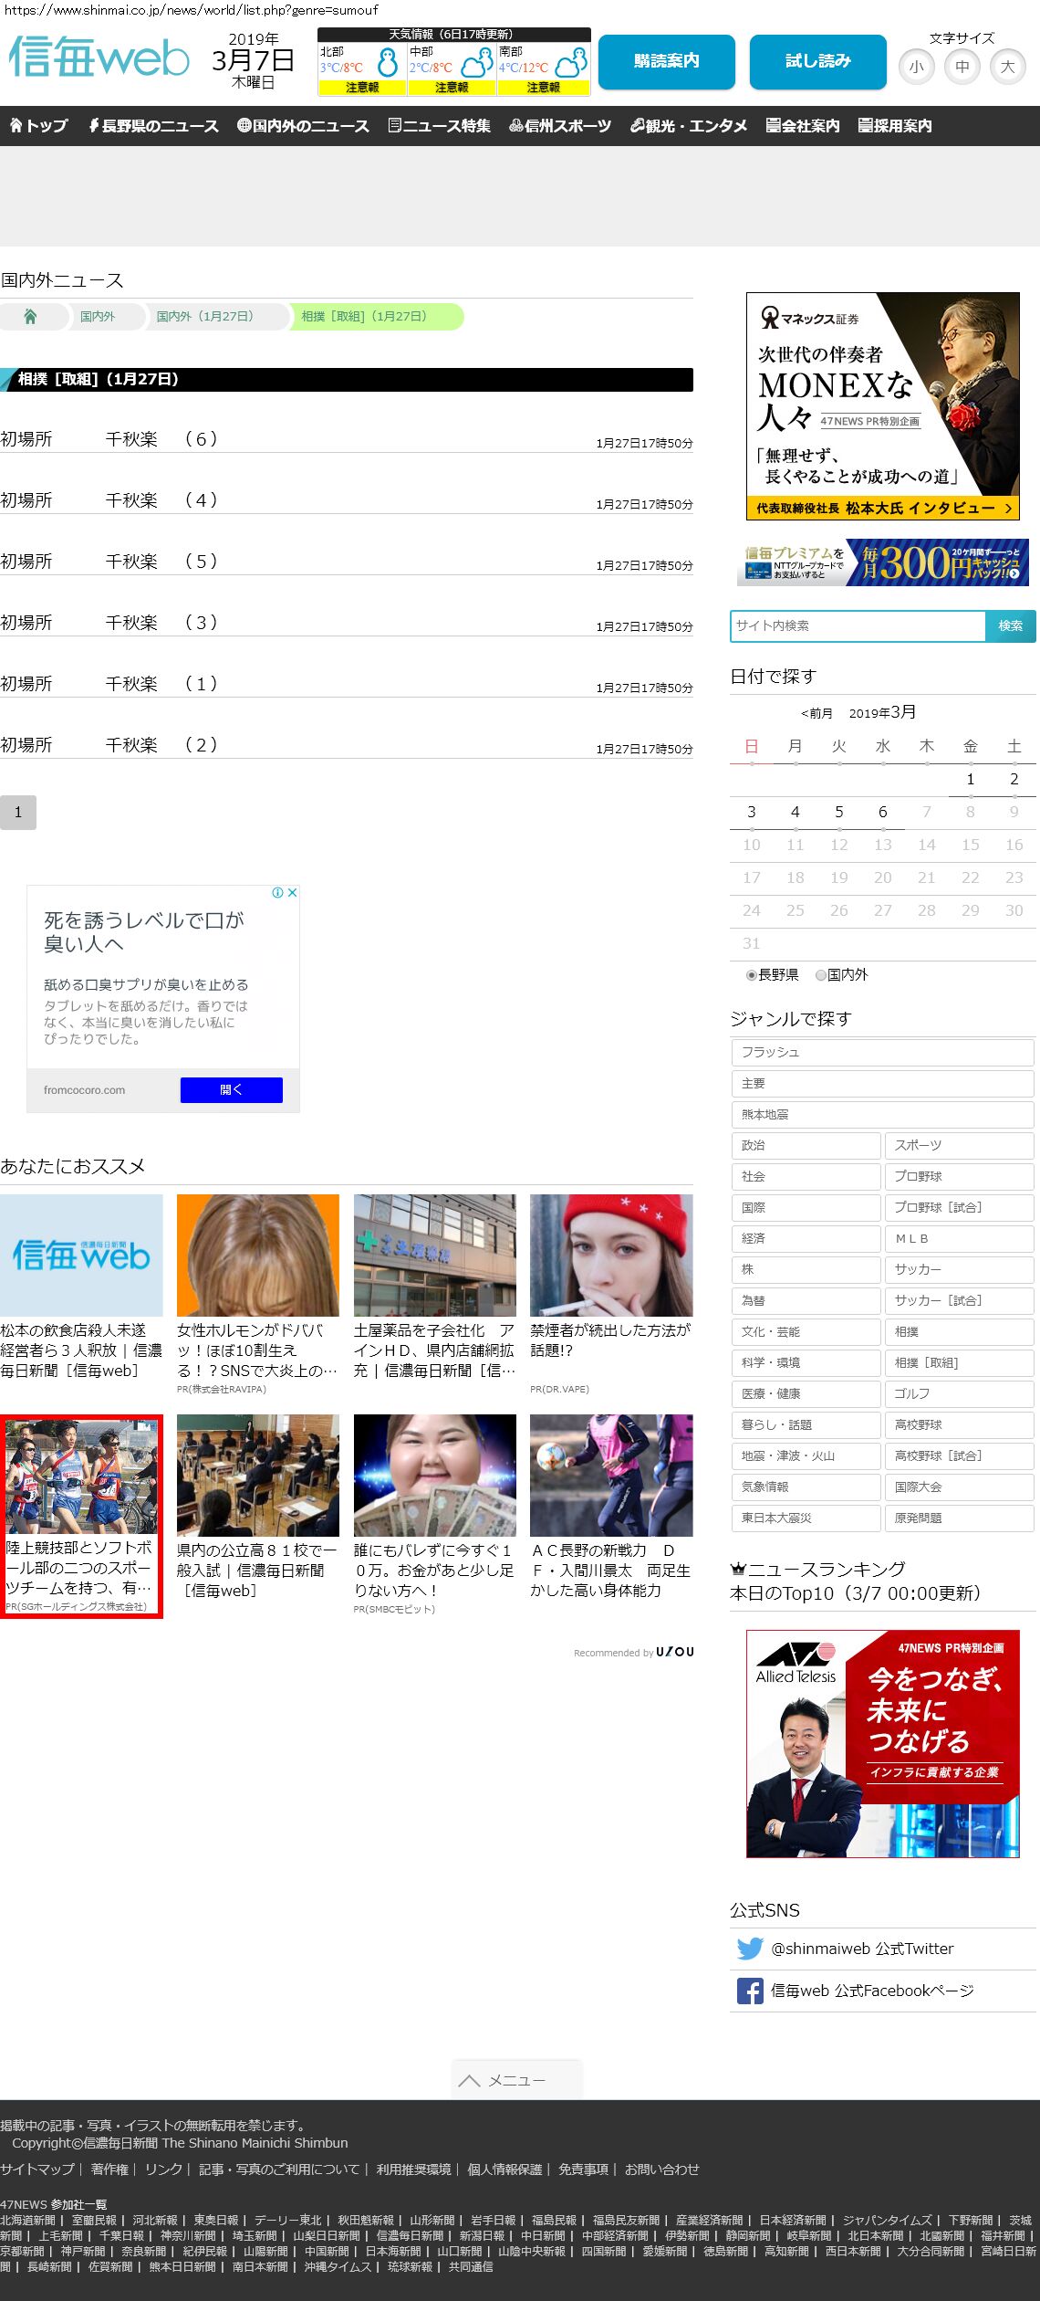Click the home icon in breadcrumb

pos(30,317)
